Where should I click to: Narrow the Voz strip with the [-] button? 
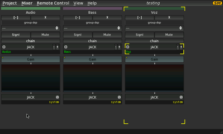point(140,18)
